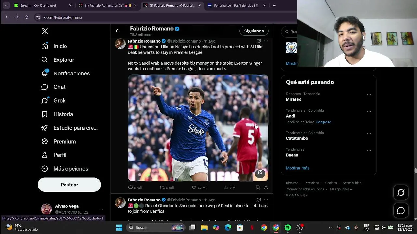417x234 pixels.
Task: Click the address bar URL
Action: [63, 17]
